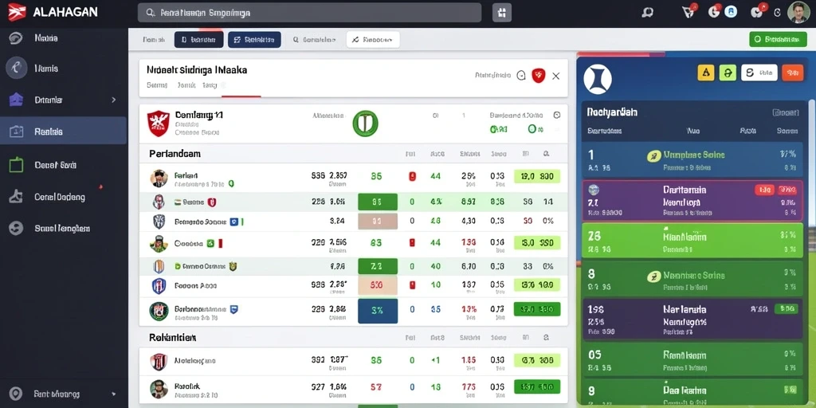Click the blue toolbar button with the list icon
Viewport: 816px width, 408px height.
[x=254, y=40]
